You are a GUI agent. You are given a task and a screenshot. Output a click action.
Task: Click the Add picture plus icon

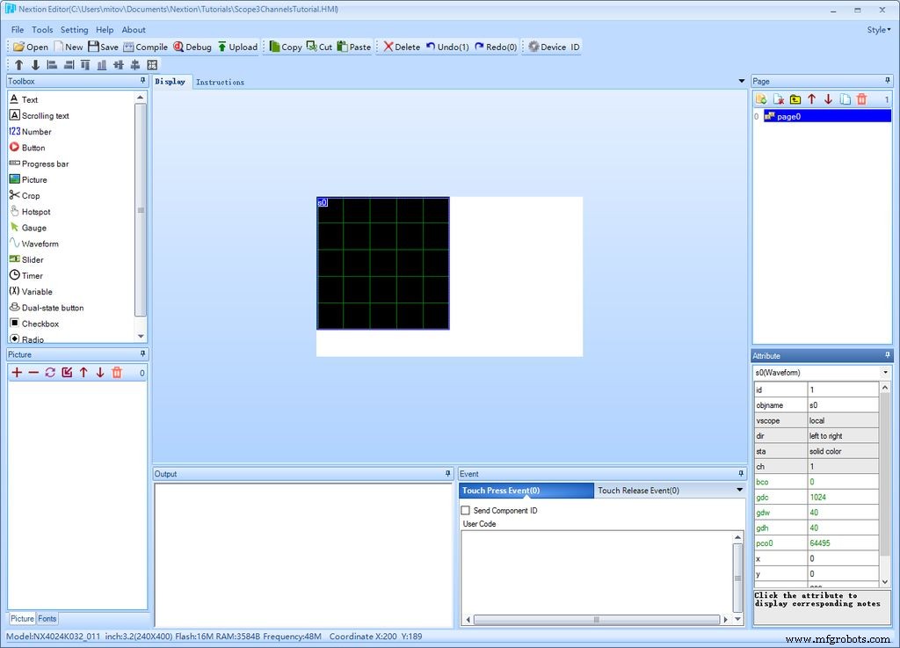click(x=16, y=372)
